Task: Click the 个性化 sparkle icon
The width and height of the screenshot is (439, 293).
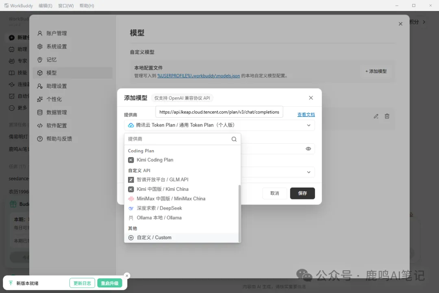Action: coord(40,99)
